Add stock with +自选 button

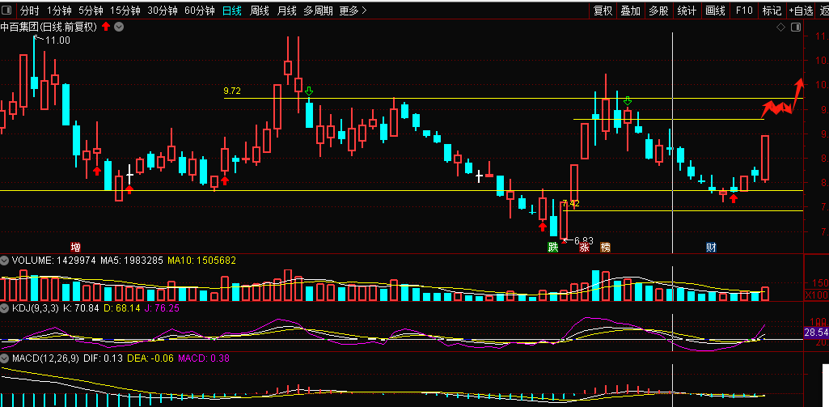[x=801, y=10]
